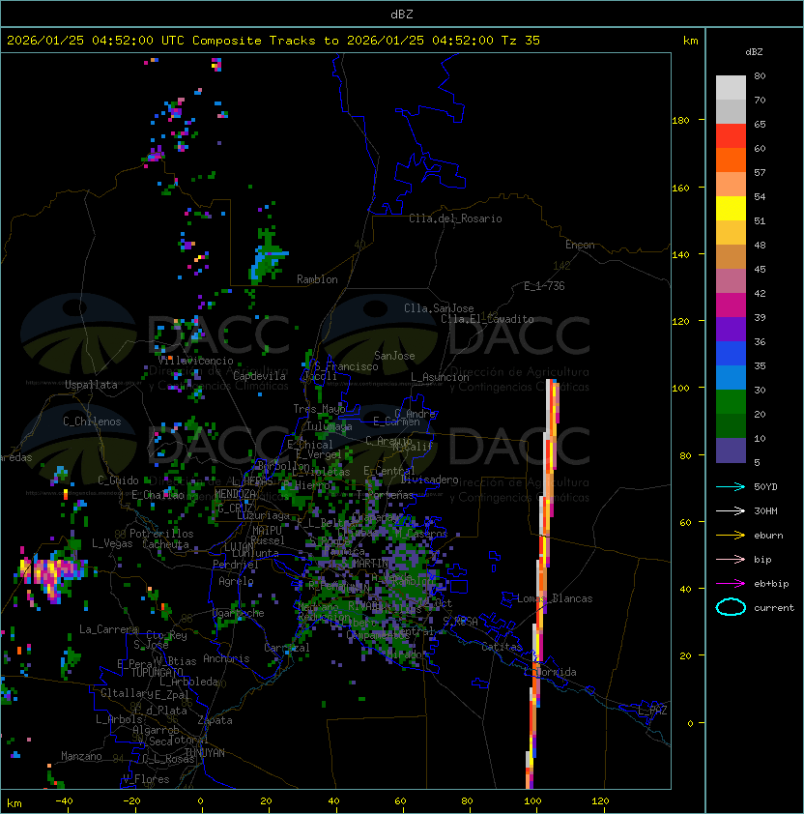804x814 pixels.
Task: Click the 'V_Flores' map label
Action: [146, 779]
